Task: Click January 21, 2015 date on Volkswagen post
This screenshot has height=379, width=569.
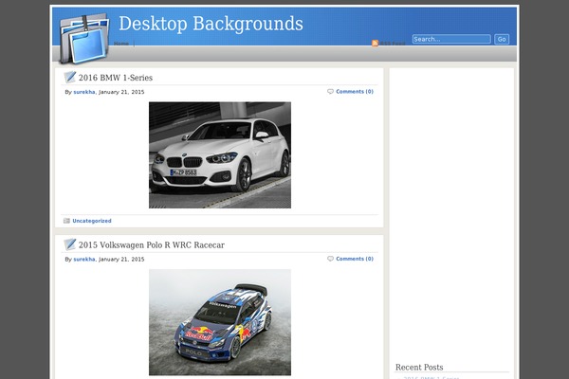Action: (x=121, y=259)
